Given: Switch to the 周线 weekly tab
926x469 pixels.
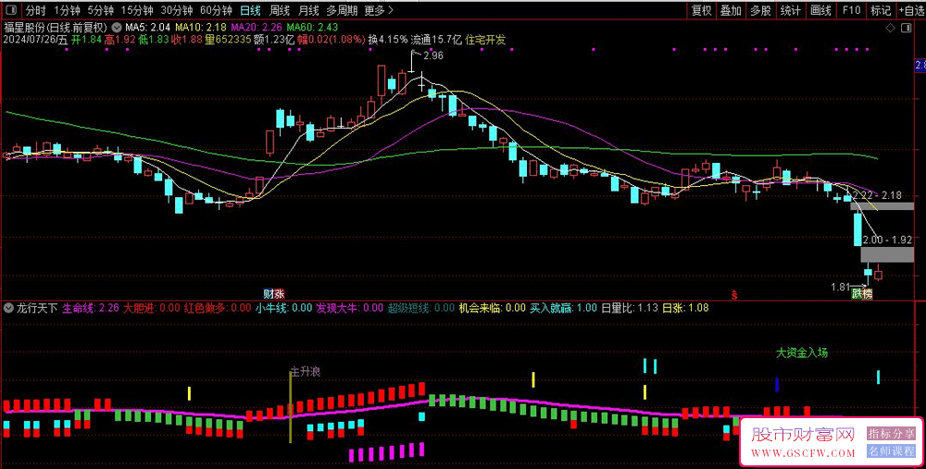Looking at the screenshot, I should click(x=280, y=10).
